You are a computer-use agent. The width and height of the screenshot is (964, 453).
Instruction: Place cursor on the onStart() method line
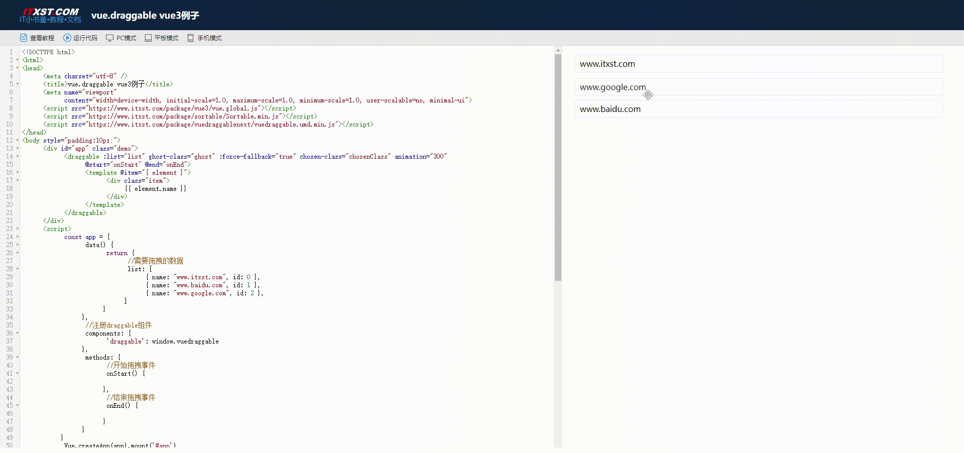[126, 373]
